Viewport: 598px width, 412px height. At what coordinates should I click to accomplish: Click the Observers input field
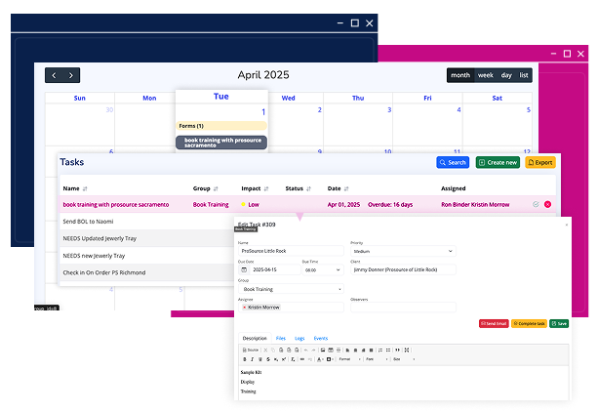(x=403, y=308)
